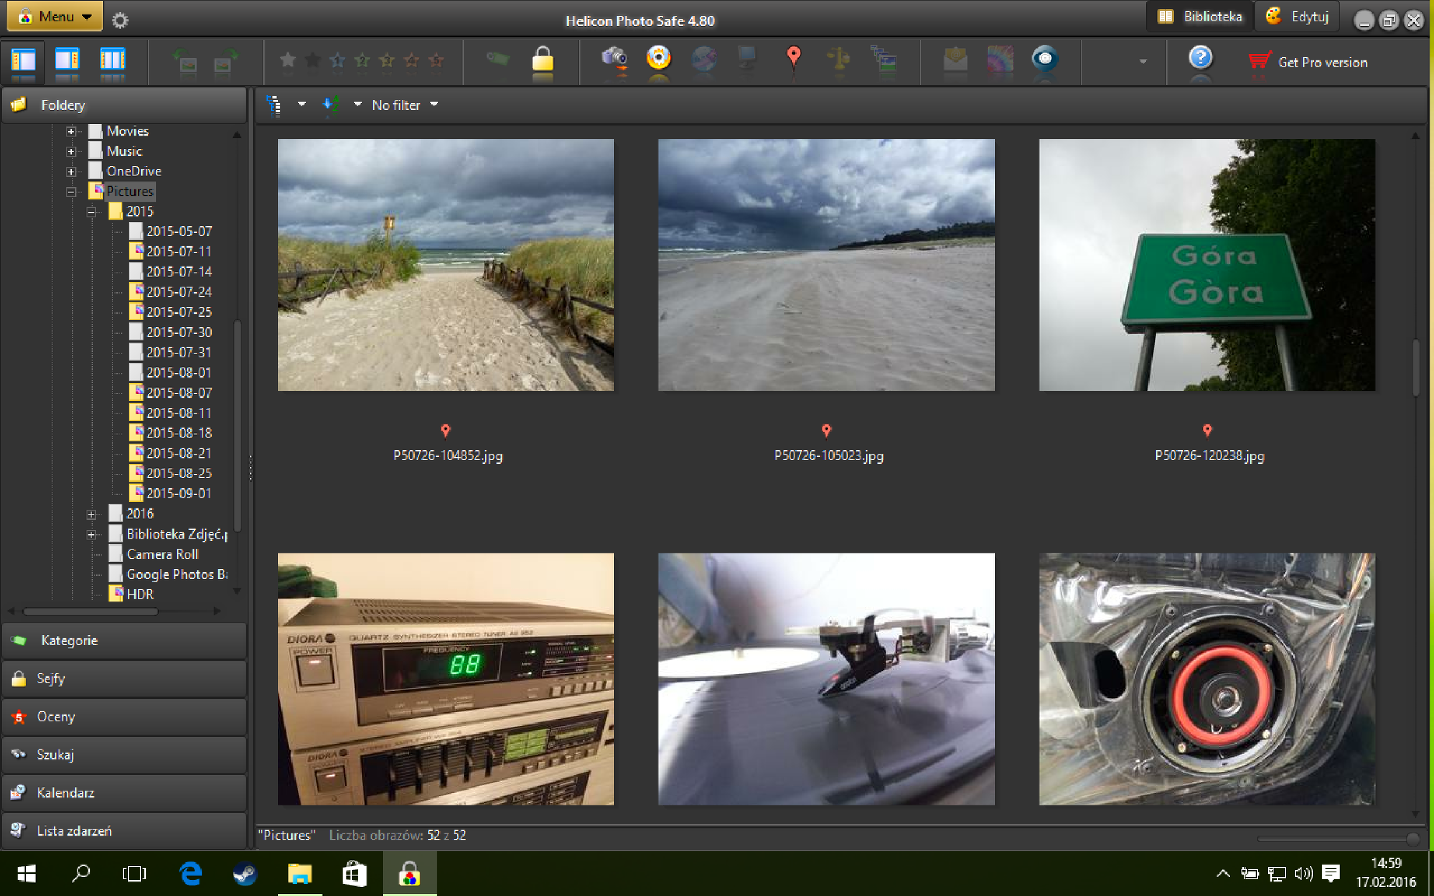Viewport: 1434px width, 896px height.
Task: Open the Sejfy panel
Action: (x=124, y=678)
